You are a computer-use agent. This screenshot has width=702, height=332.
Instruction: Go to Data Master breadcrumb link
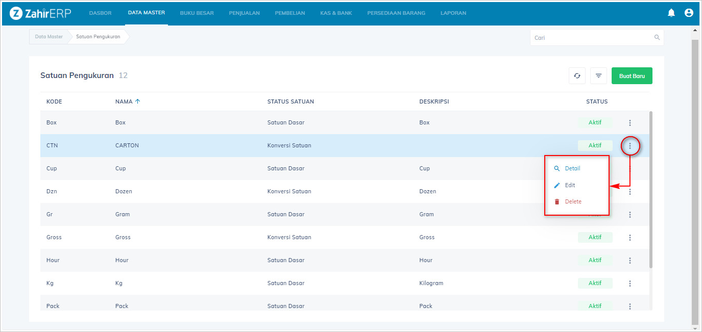49,37
